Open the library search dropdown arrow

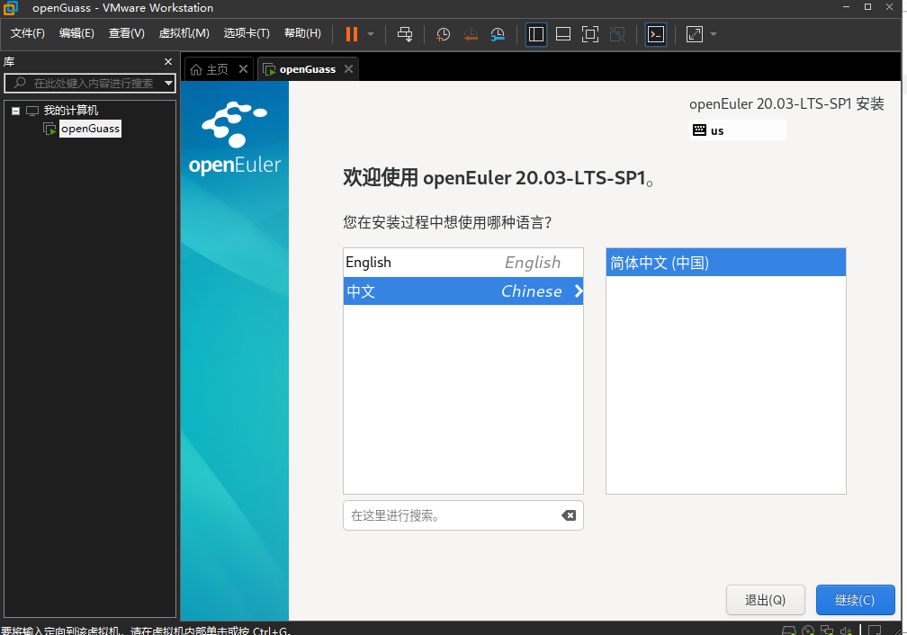(x=168, y=84)
